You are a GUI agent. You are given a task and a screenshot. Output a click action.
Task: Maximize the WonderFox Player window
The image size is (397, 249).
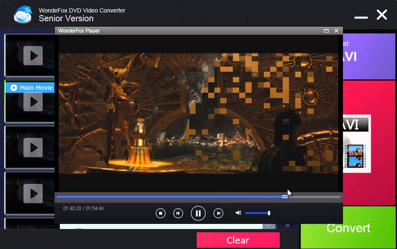click(326, 31)
